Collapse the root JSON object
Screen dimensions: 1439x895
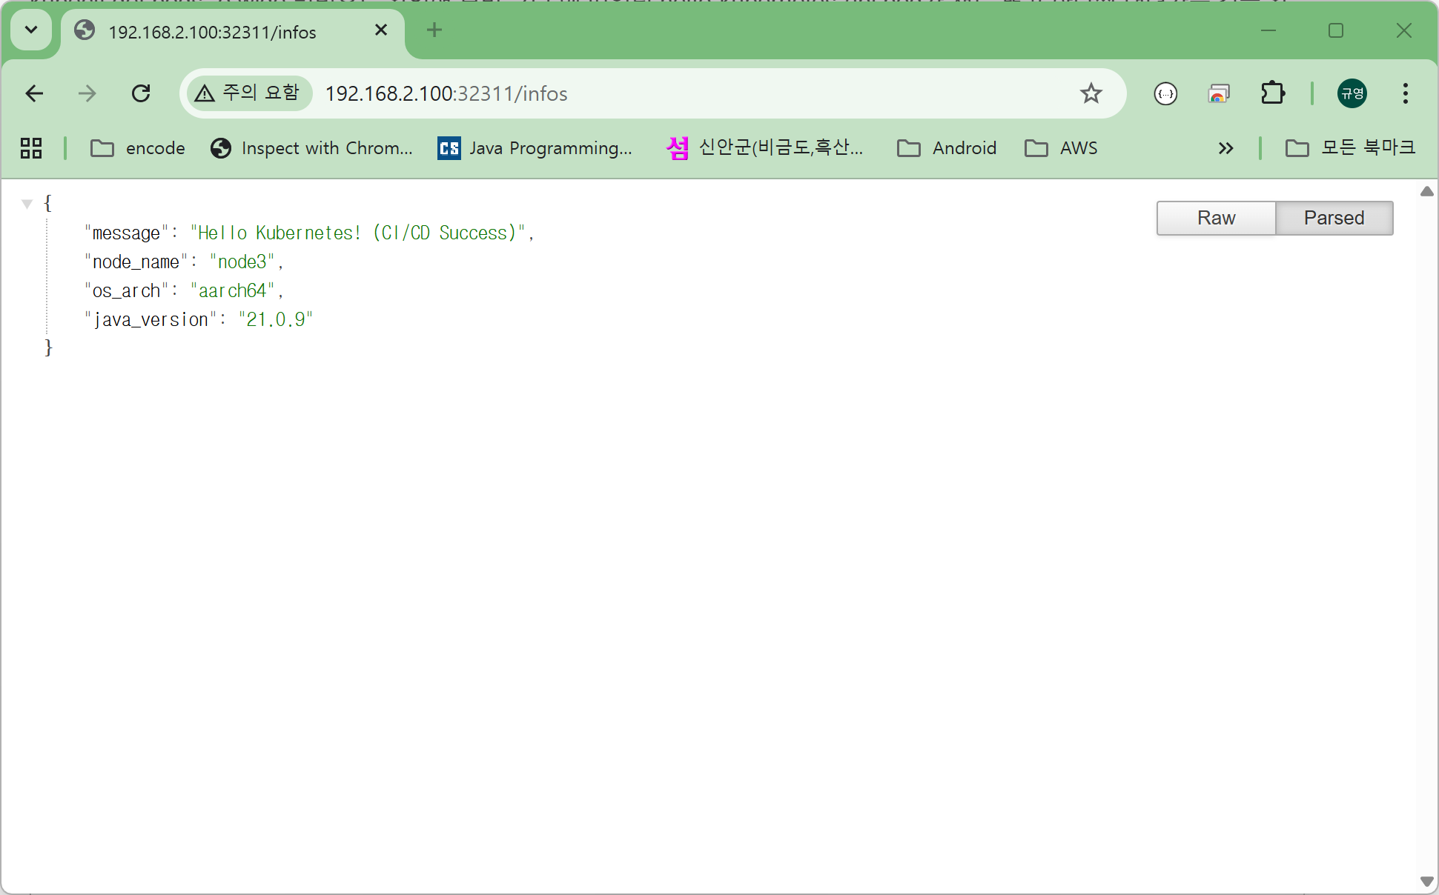(x=27, y=203)
